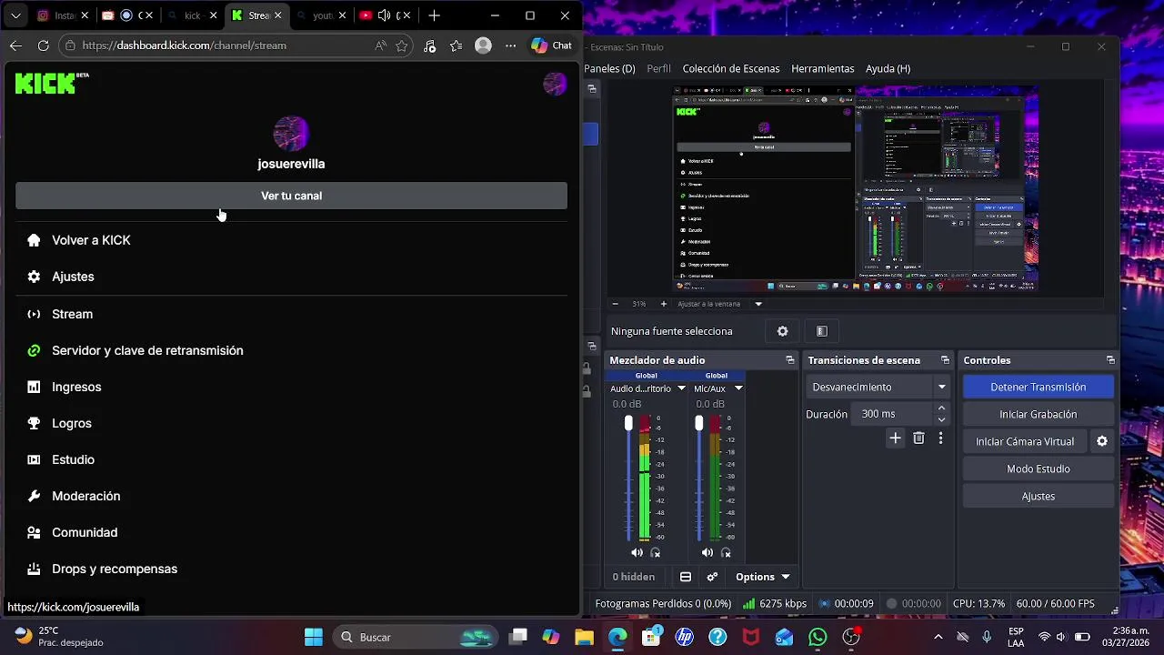
Task: Open Edge read aloud icon in address bar
Action: 380,45
